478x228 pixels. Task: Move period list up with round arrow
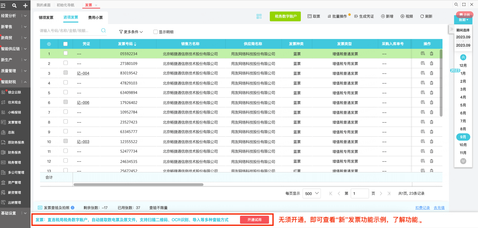(x=463, y=57)
